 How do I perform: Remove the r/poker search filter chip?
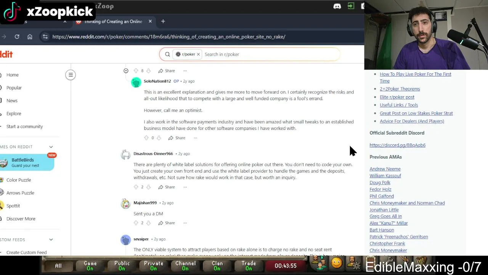pyautogui.click(x=198, y=54)
